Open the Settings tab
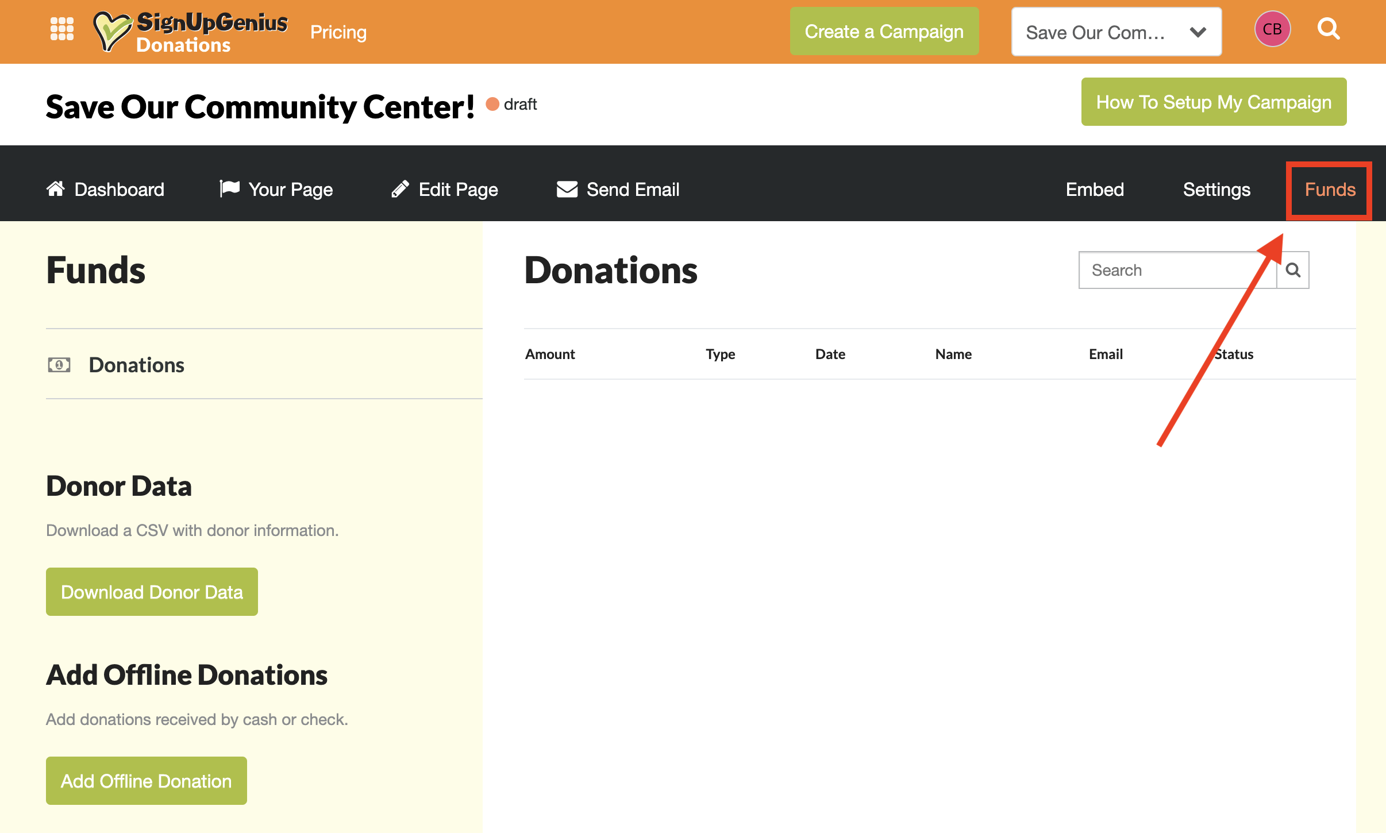The image size is (1386, 833). (1216, 190)
